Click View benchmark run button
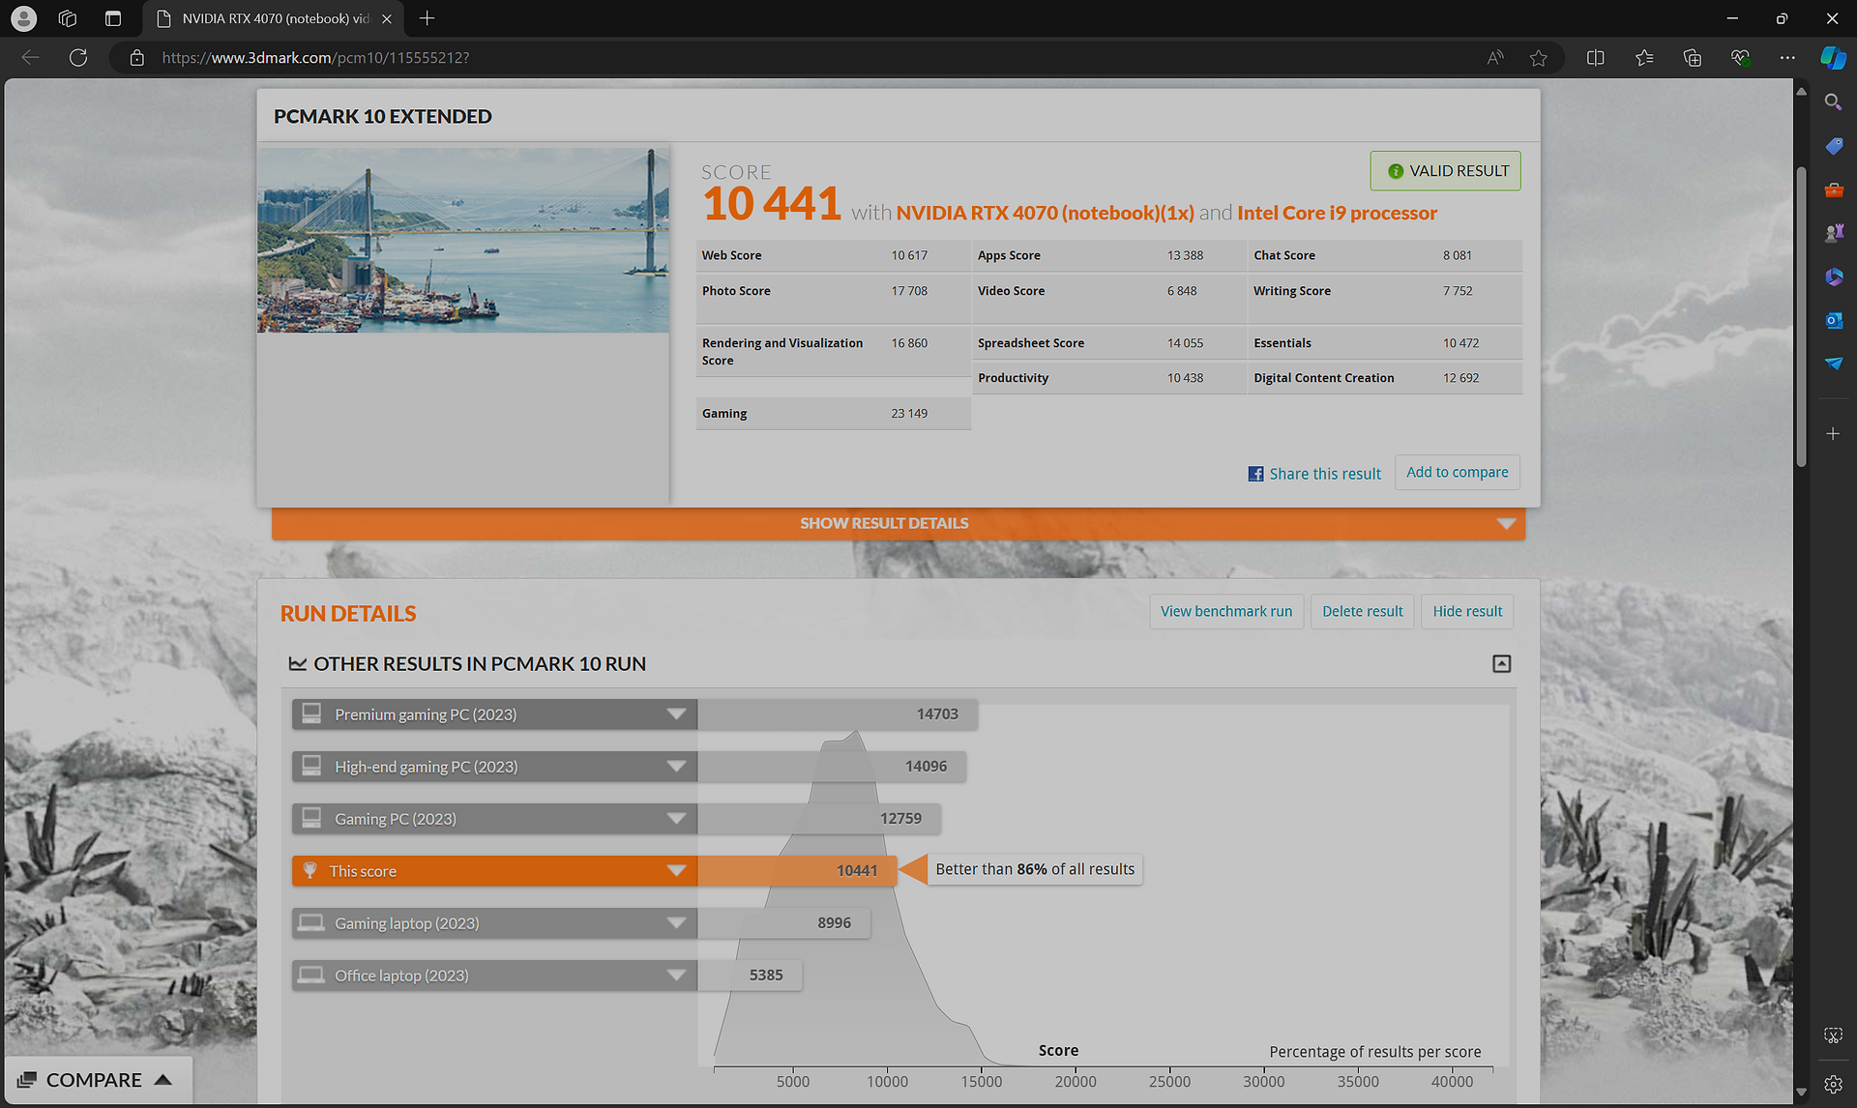The width and height of the screenshot is (1857, 1108). (x=1226, y=611)
